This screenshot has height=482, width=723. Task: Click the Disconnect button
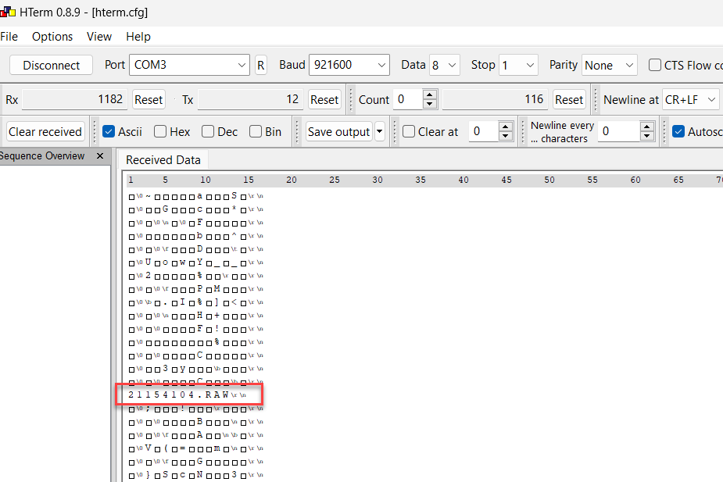tap(51, 66)
